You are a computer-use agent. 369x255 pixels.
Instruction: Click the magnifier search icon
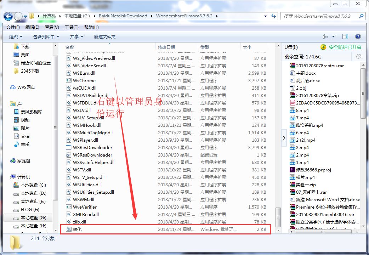click(x=362, y=16)
